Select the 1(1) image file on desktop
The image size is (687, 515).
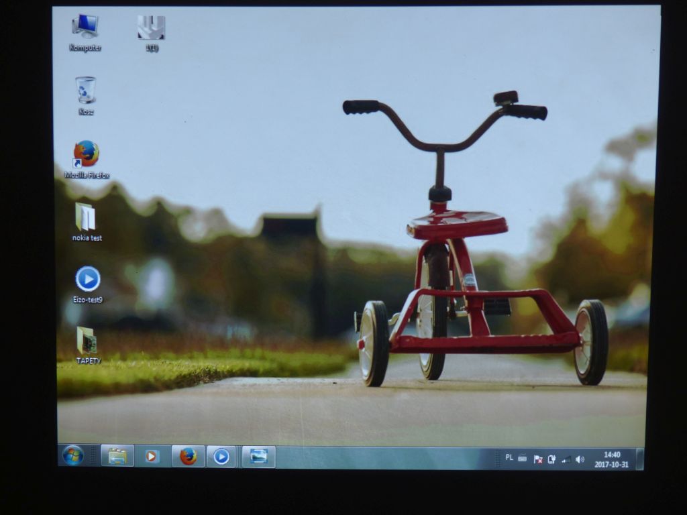point(151,34)
